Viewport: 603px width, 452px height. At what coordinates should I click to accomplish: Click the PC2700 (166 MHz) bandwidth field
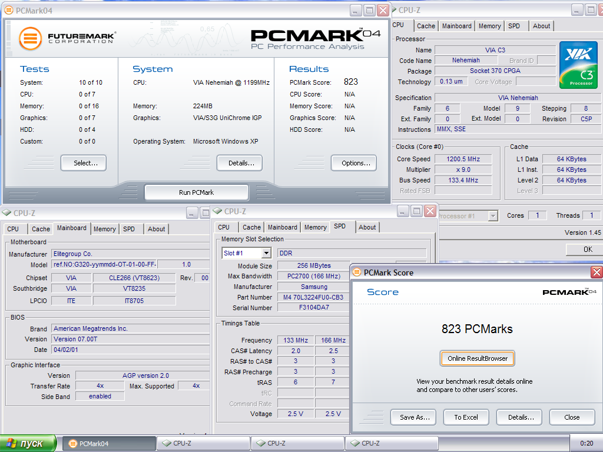click(x=313, y=276)
